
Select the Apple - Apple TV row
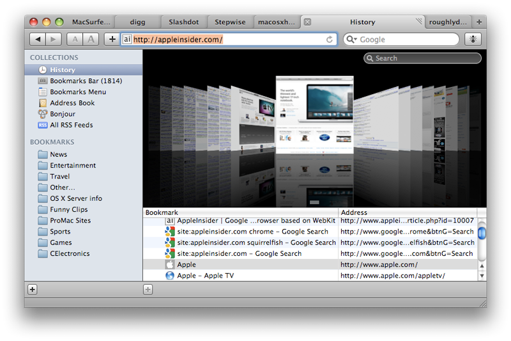coord(310,275)
